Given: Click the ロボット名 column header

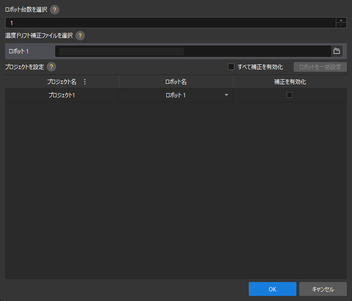Looking at the screenshot, I should [x=176, y=82].
